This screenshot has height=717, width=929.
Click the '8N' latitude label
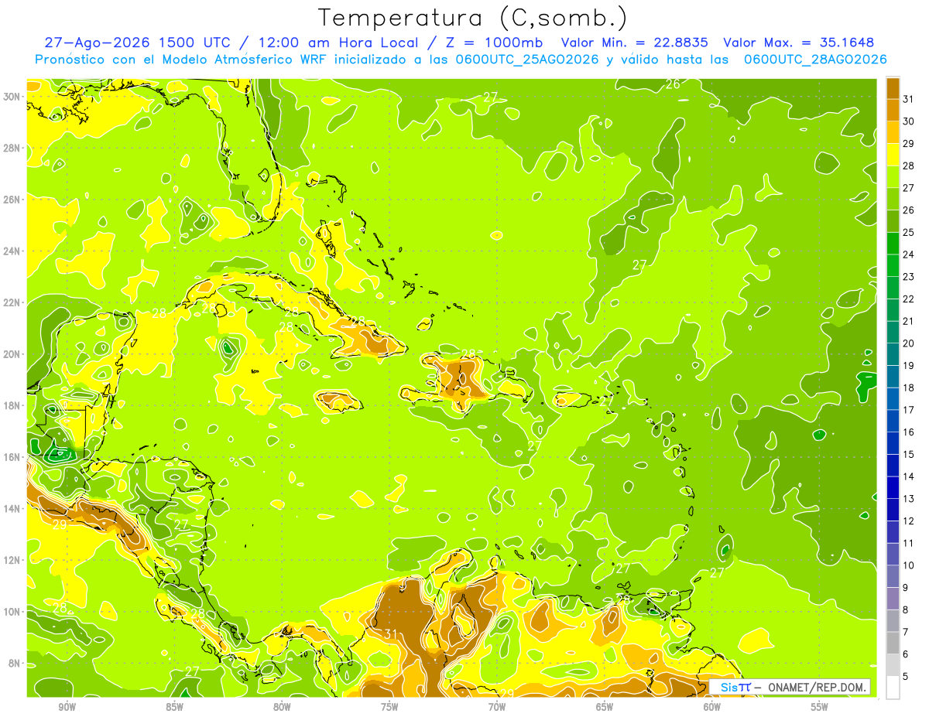click(x=15, y=663)
